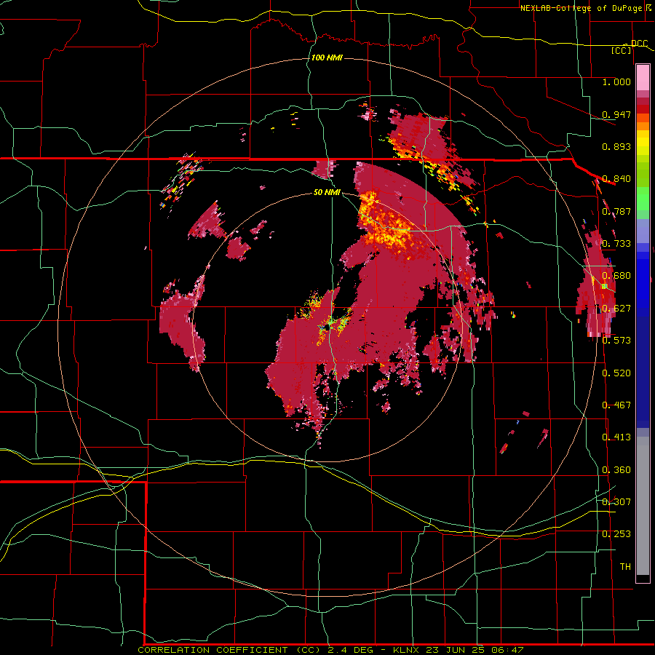
Task: Click the "CORRELATION COEFFICIENT (CC)" bottom caption
Action: [229, 650]
